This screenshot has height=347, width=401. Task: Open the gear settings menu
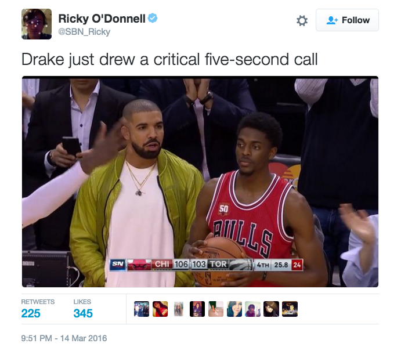pyautogui.click(x=302, y=20)
